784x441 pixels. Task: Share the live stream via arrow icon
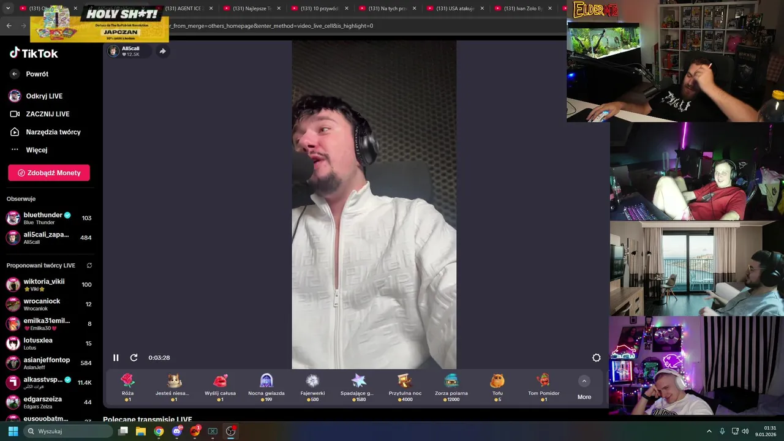tap(162, 51)
